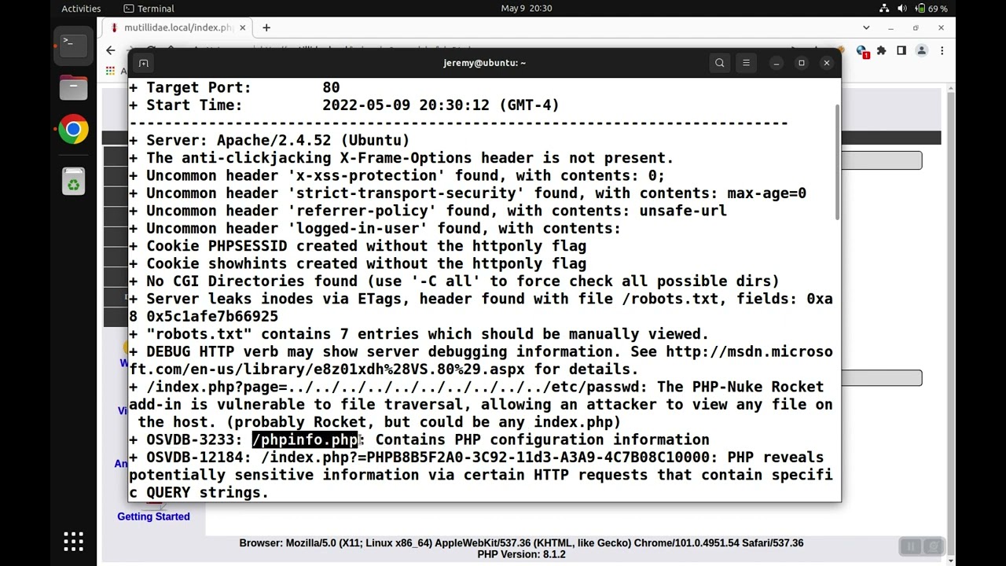Open a new tab in the terminal window
Screen dimensions: 1006x566
pyautogui.click(x=143, y=63)
